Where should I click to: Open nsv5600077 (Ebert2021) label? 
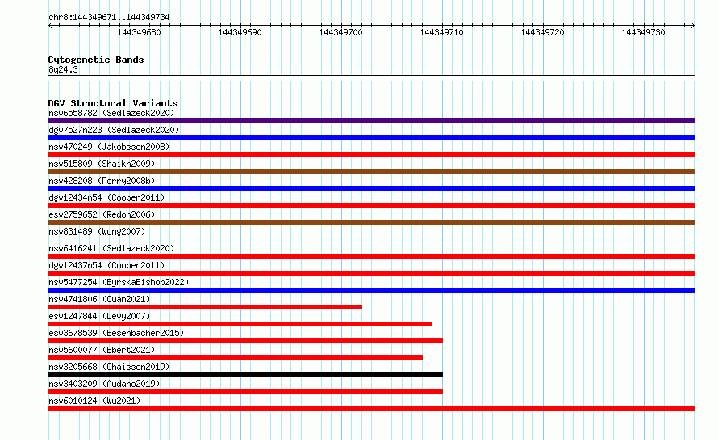(102, 350)
